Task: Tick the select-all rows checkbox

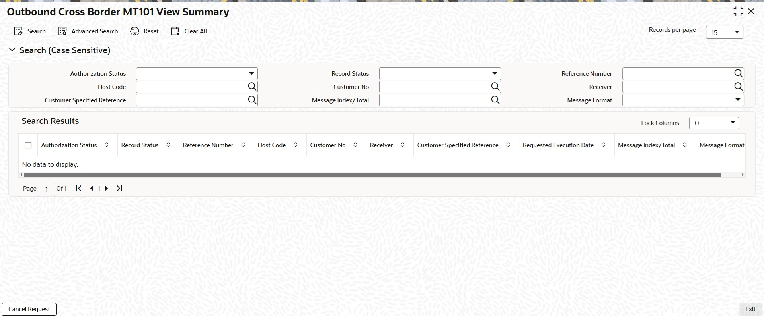Action: pyautogui.click(x=28, y=145)
